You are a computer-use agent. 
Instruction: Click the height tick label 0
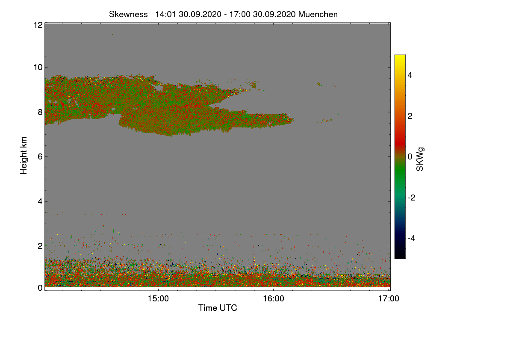[x=40, y=288]
